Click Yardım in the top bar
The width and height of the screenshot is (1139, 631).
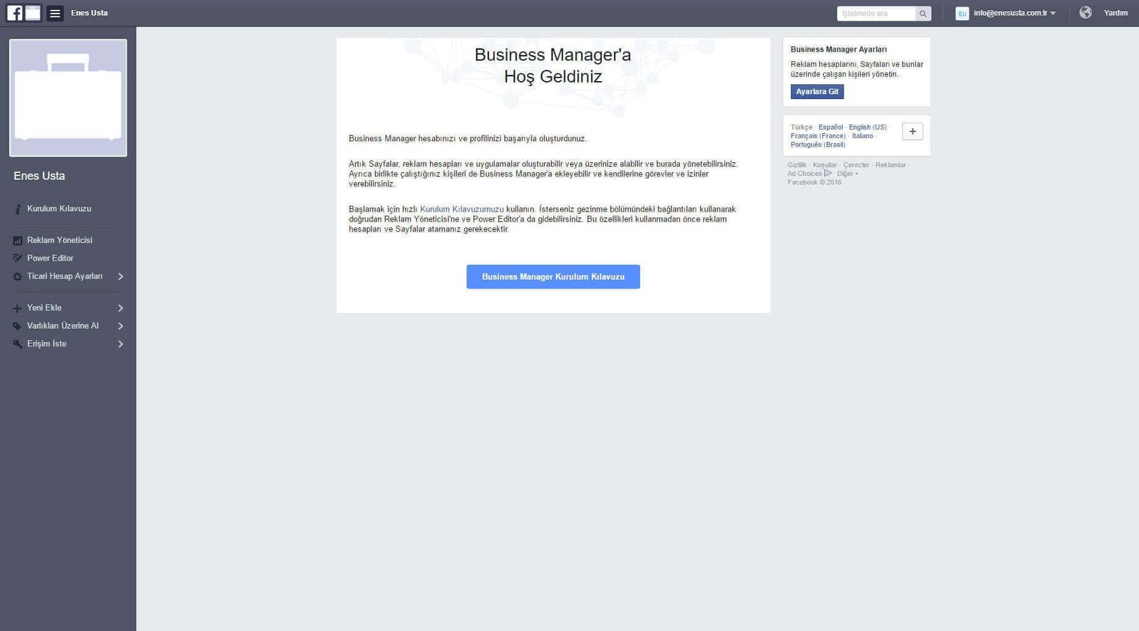pyautogui.click(x=1116, y=13)
